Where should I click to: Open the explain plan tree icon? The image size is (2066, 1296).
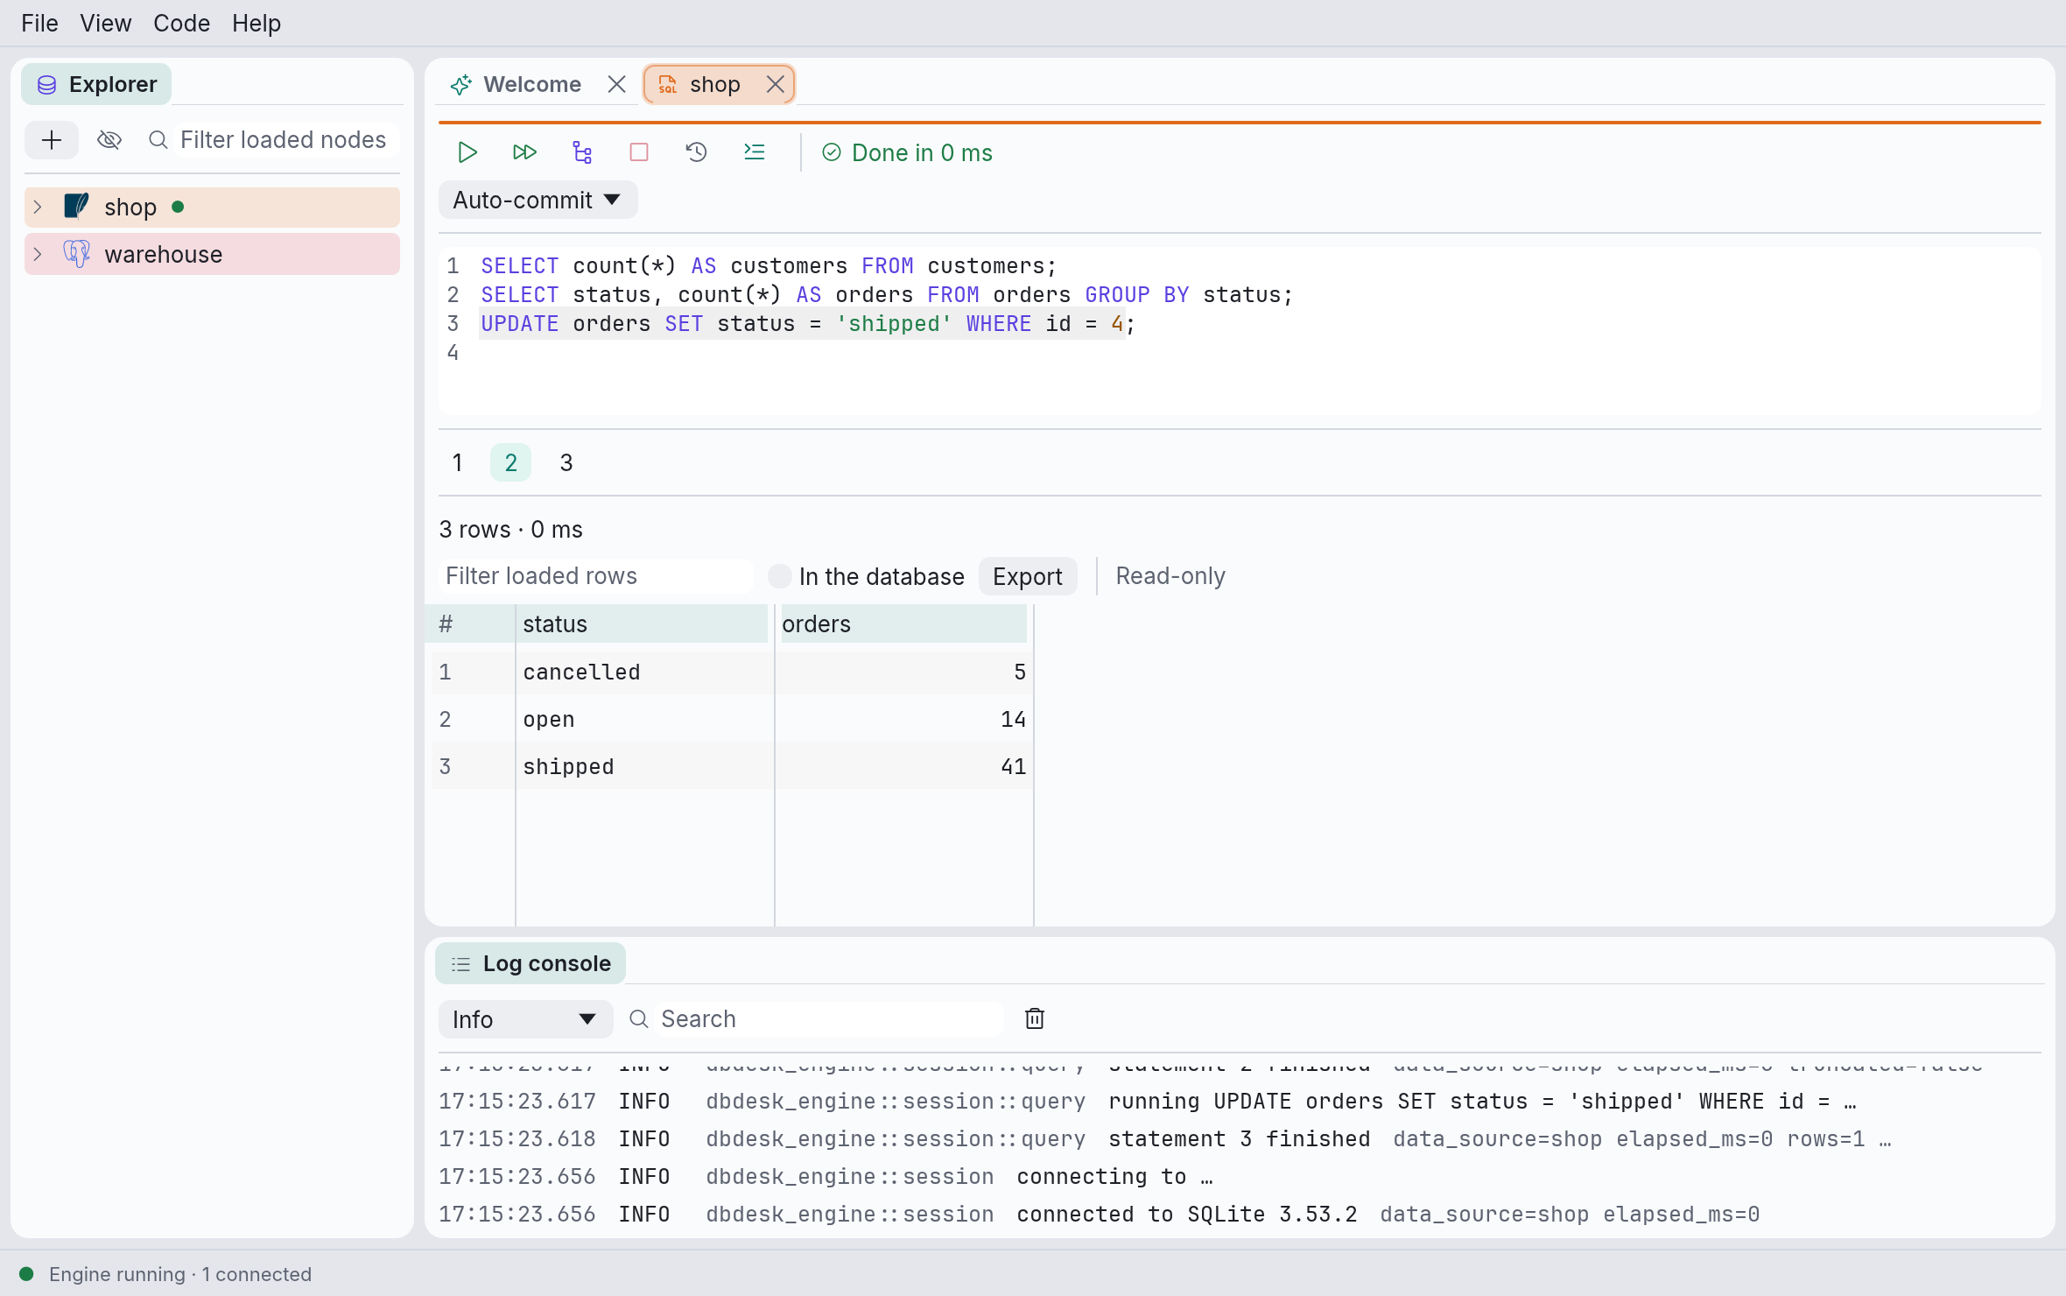pos(582,152)
